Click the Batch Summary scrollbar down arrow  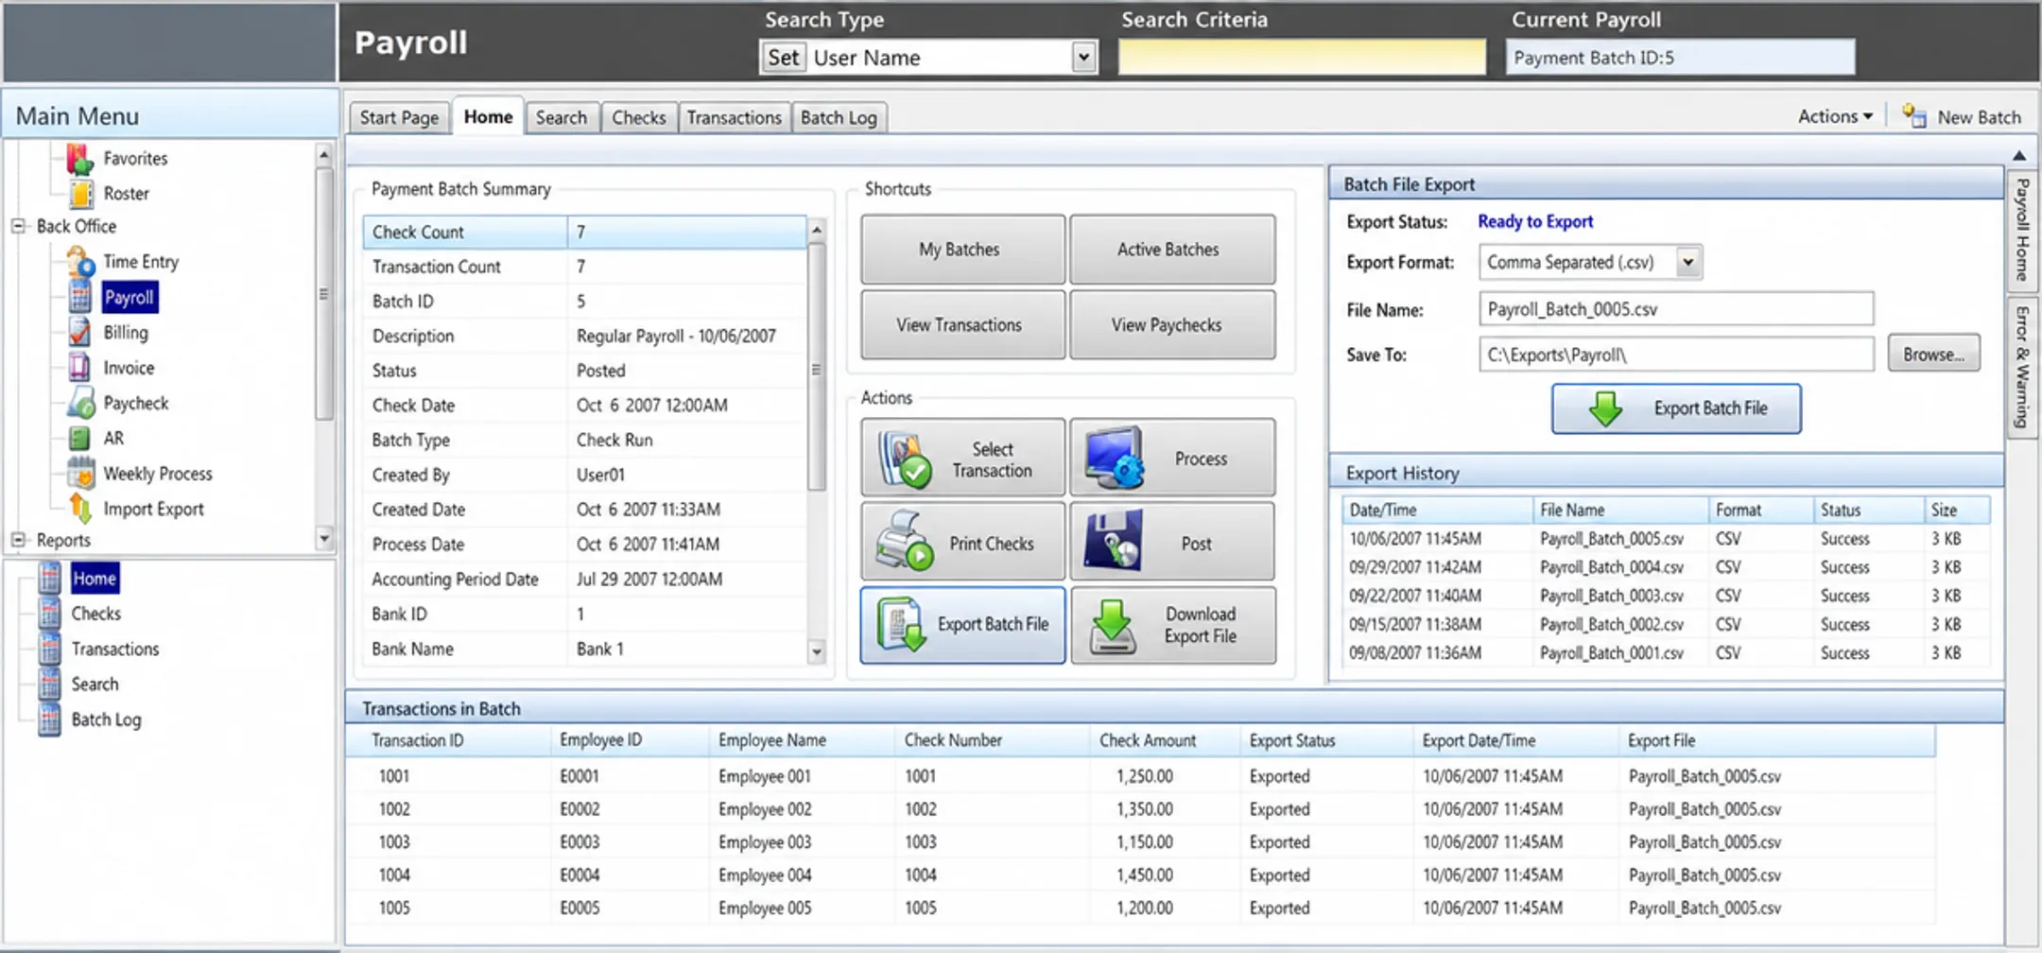pos(817,650)
